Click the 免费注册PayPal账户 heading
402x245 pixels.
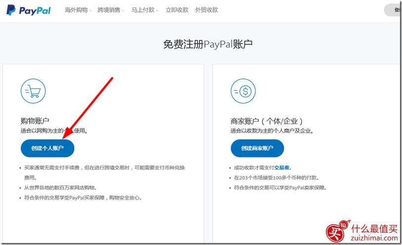coord(208,44)
